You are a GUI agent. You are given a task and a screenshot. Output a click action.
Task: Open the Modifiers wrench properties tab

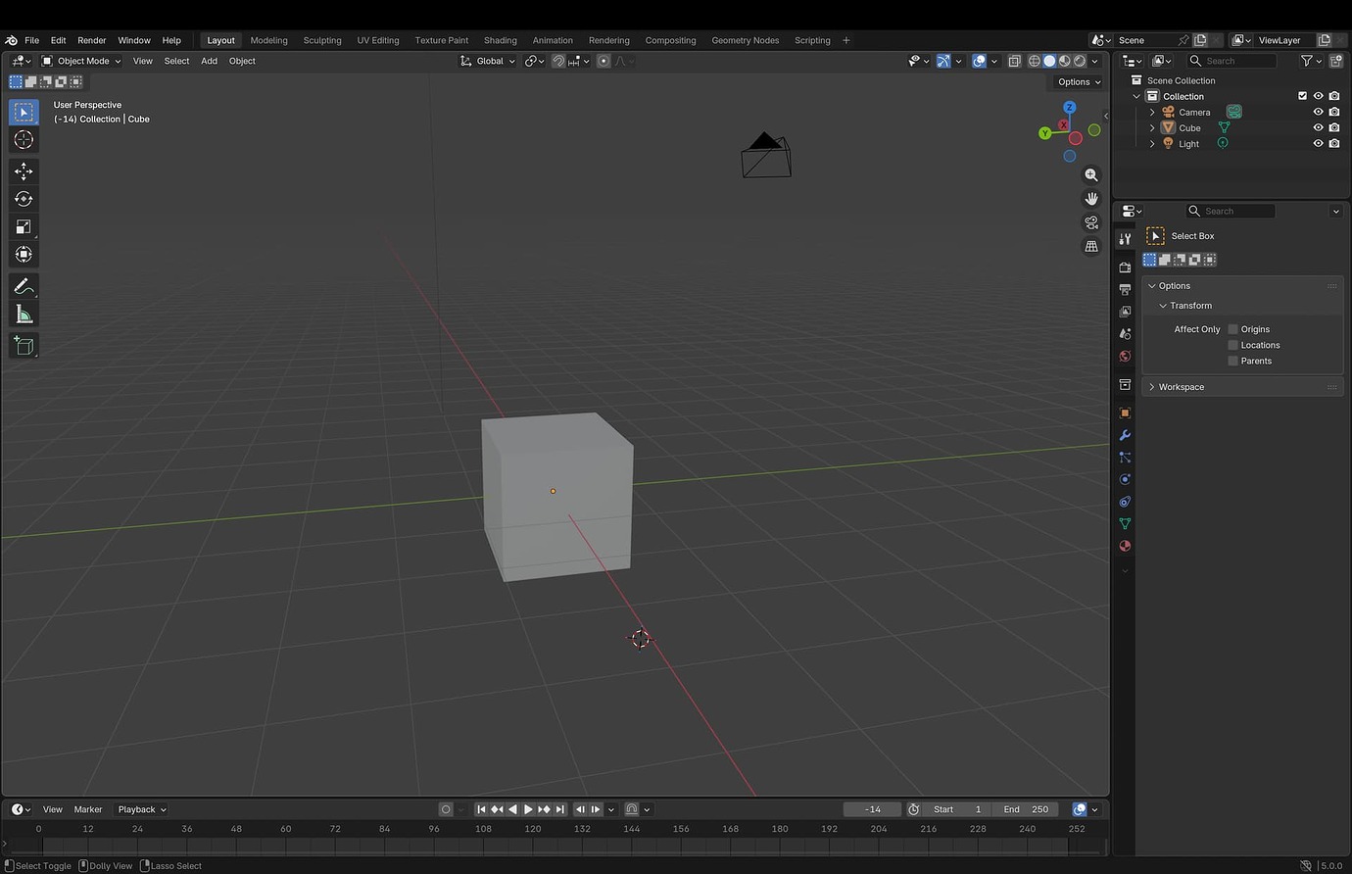[1125, 435]
